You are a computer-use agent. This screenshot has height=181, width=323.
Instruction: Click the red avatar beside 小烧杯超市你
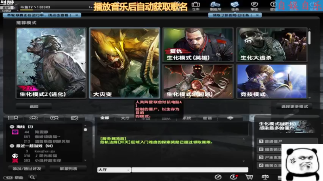pos(15,160)
